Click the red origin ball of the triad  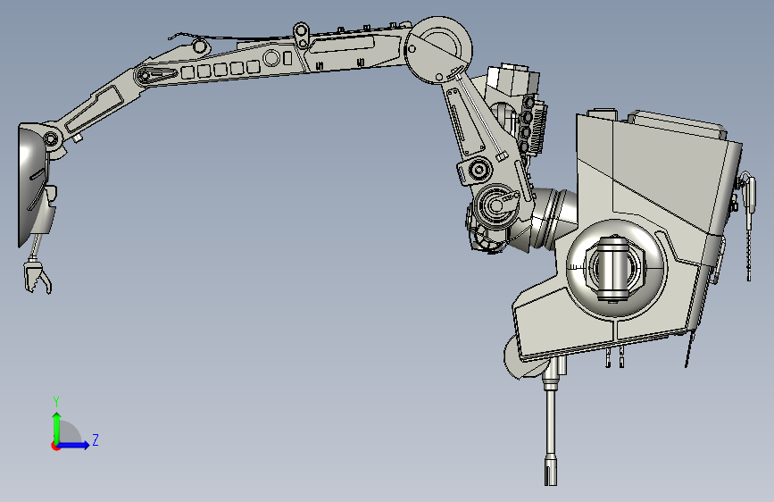55,446
